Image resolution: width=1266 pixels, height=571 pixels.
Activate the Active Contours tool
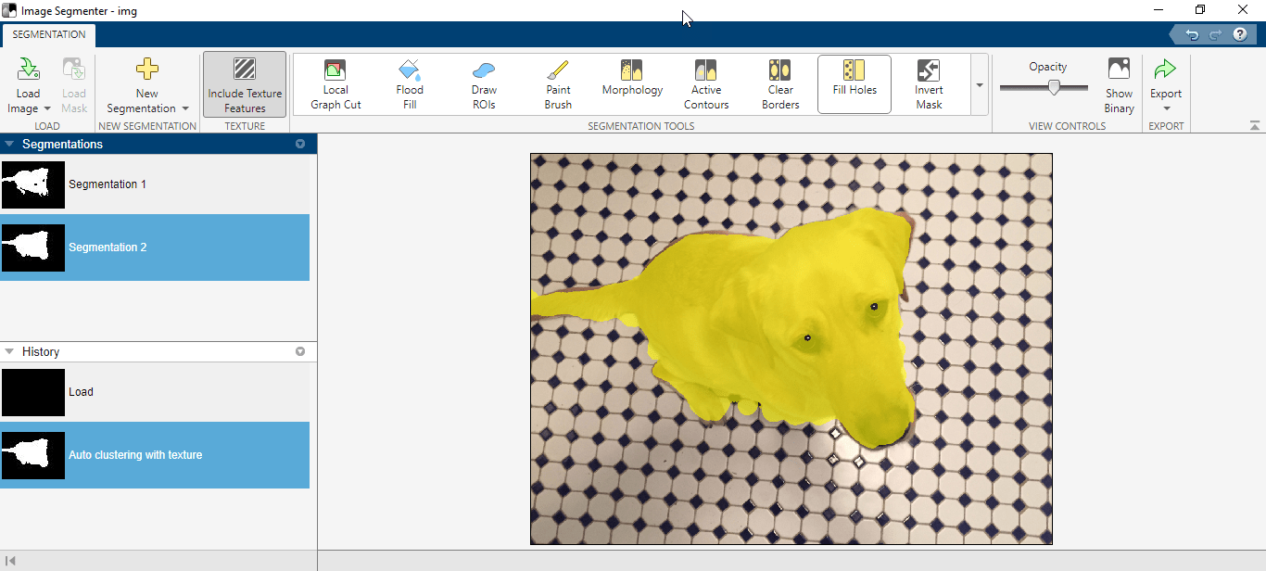click(x=705, y=83)
